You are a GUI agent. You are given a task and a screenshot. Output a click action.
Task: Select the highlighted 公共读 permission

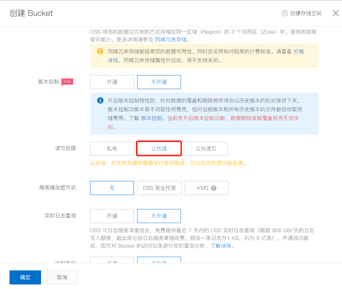159,148
